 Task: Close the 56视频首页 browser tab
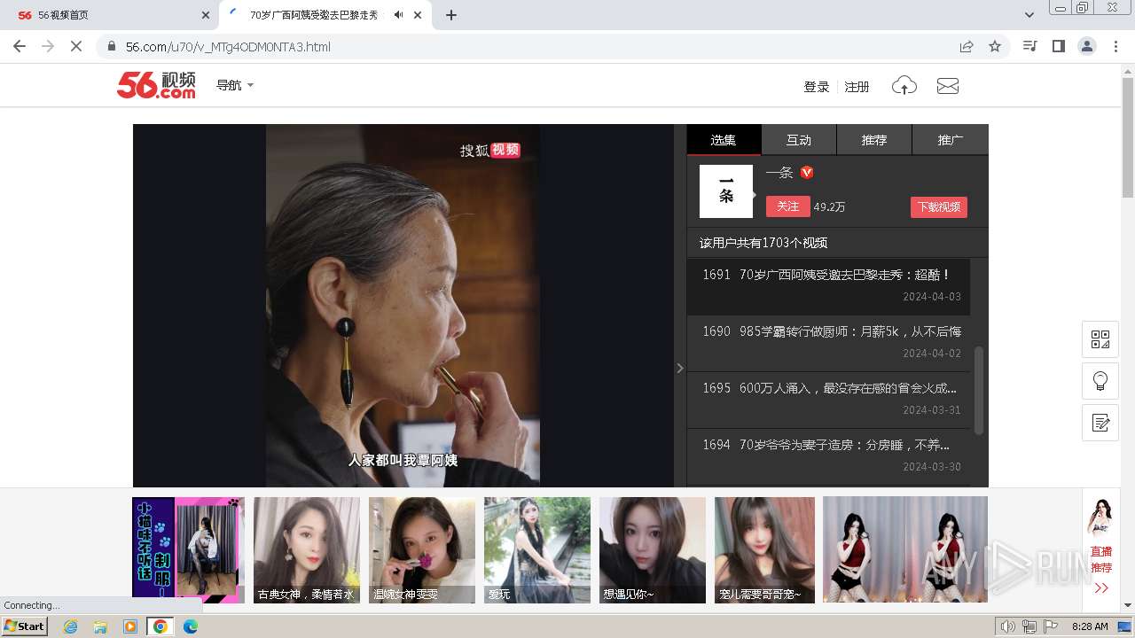point(205,15)
